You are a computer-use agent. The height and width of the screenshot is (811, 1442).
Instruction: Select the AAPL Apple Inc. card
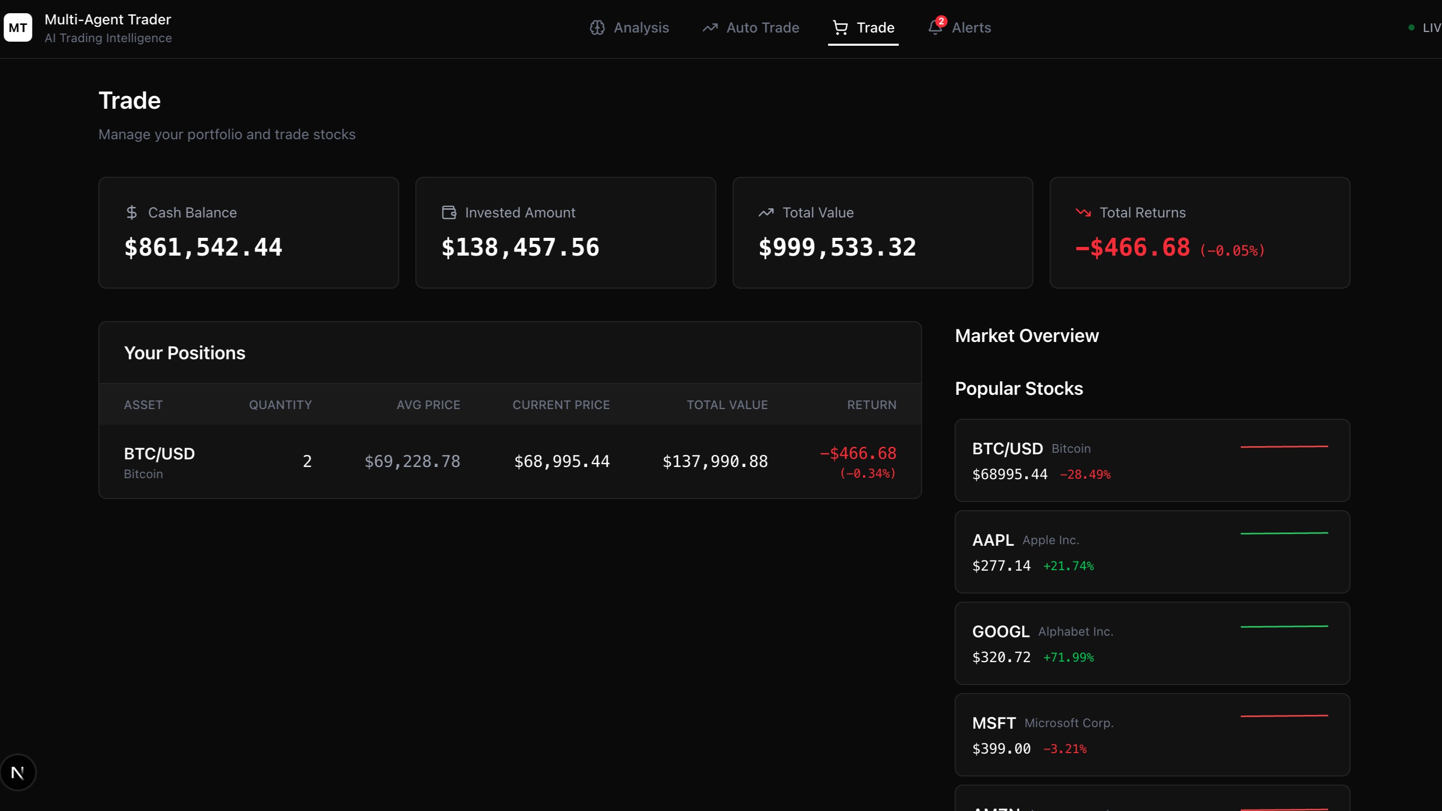pos(1152,551)
